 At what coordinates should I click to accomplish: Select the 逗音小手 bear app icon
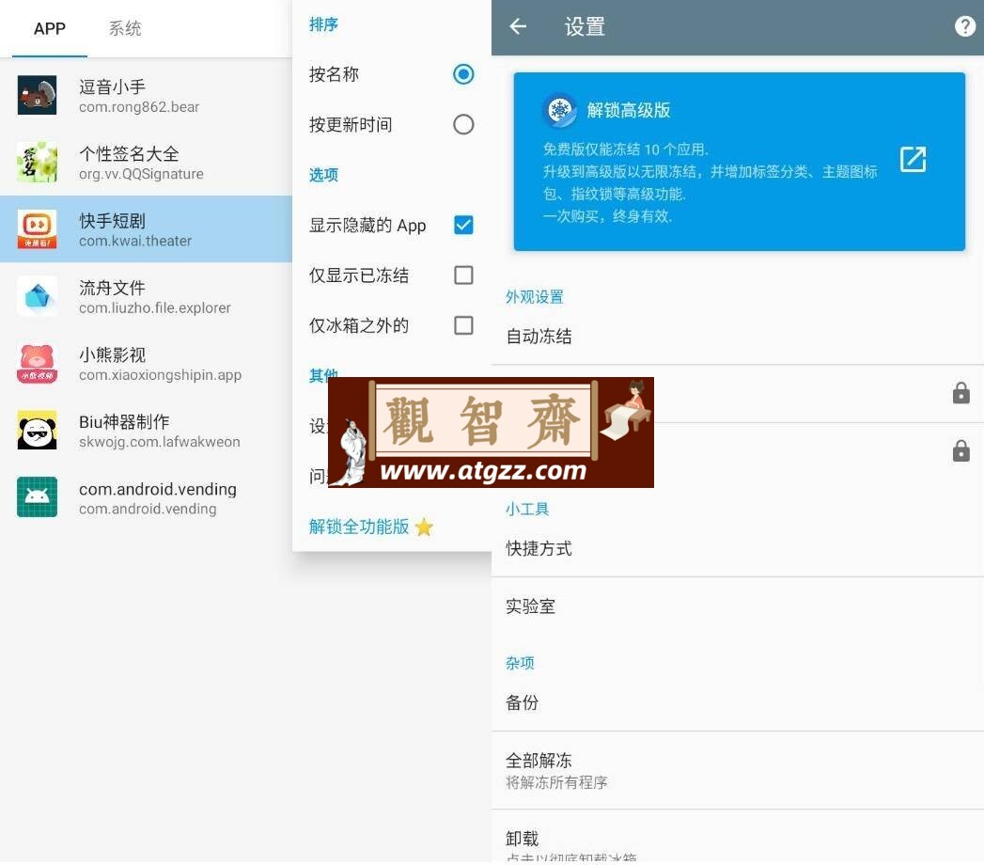pyautogui.click(x=37, y=95)
